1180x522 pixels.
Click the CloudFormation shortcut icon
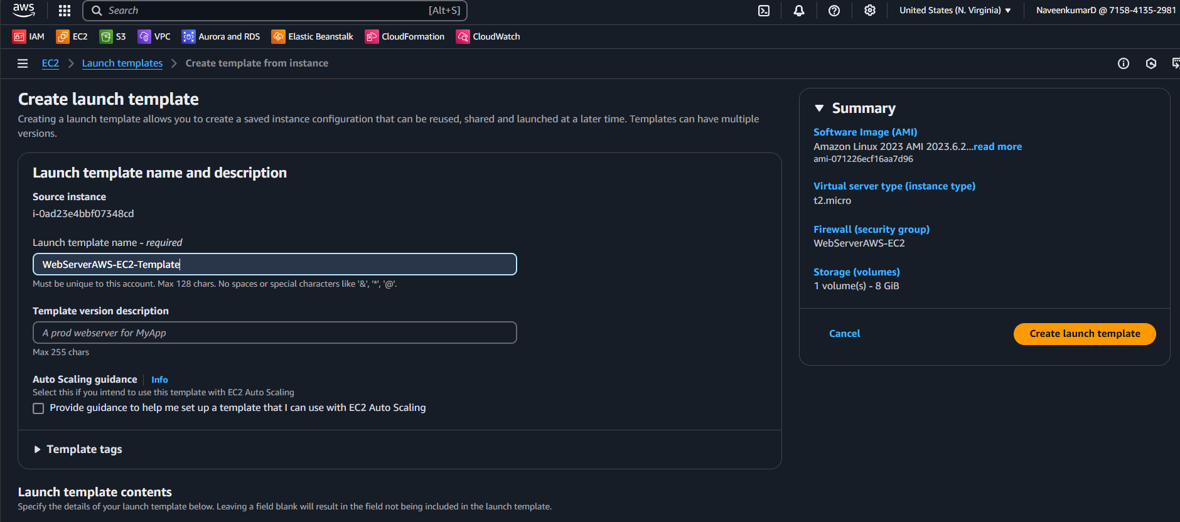pos(372,37)
